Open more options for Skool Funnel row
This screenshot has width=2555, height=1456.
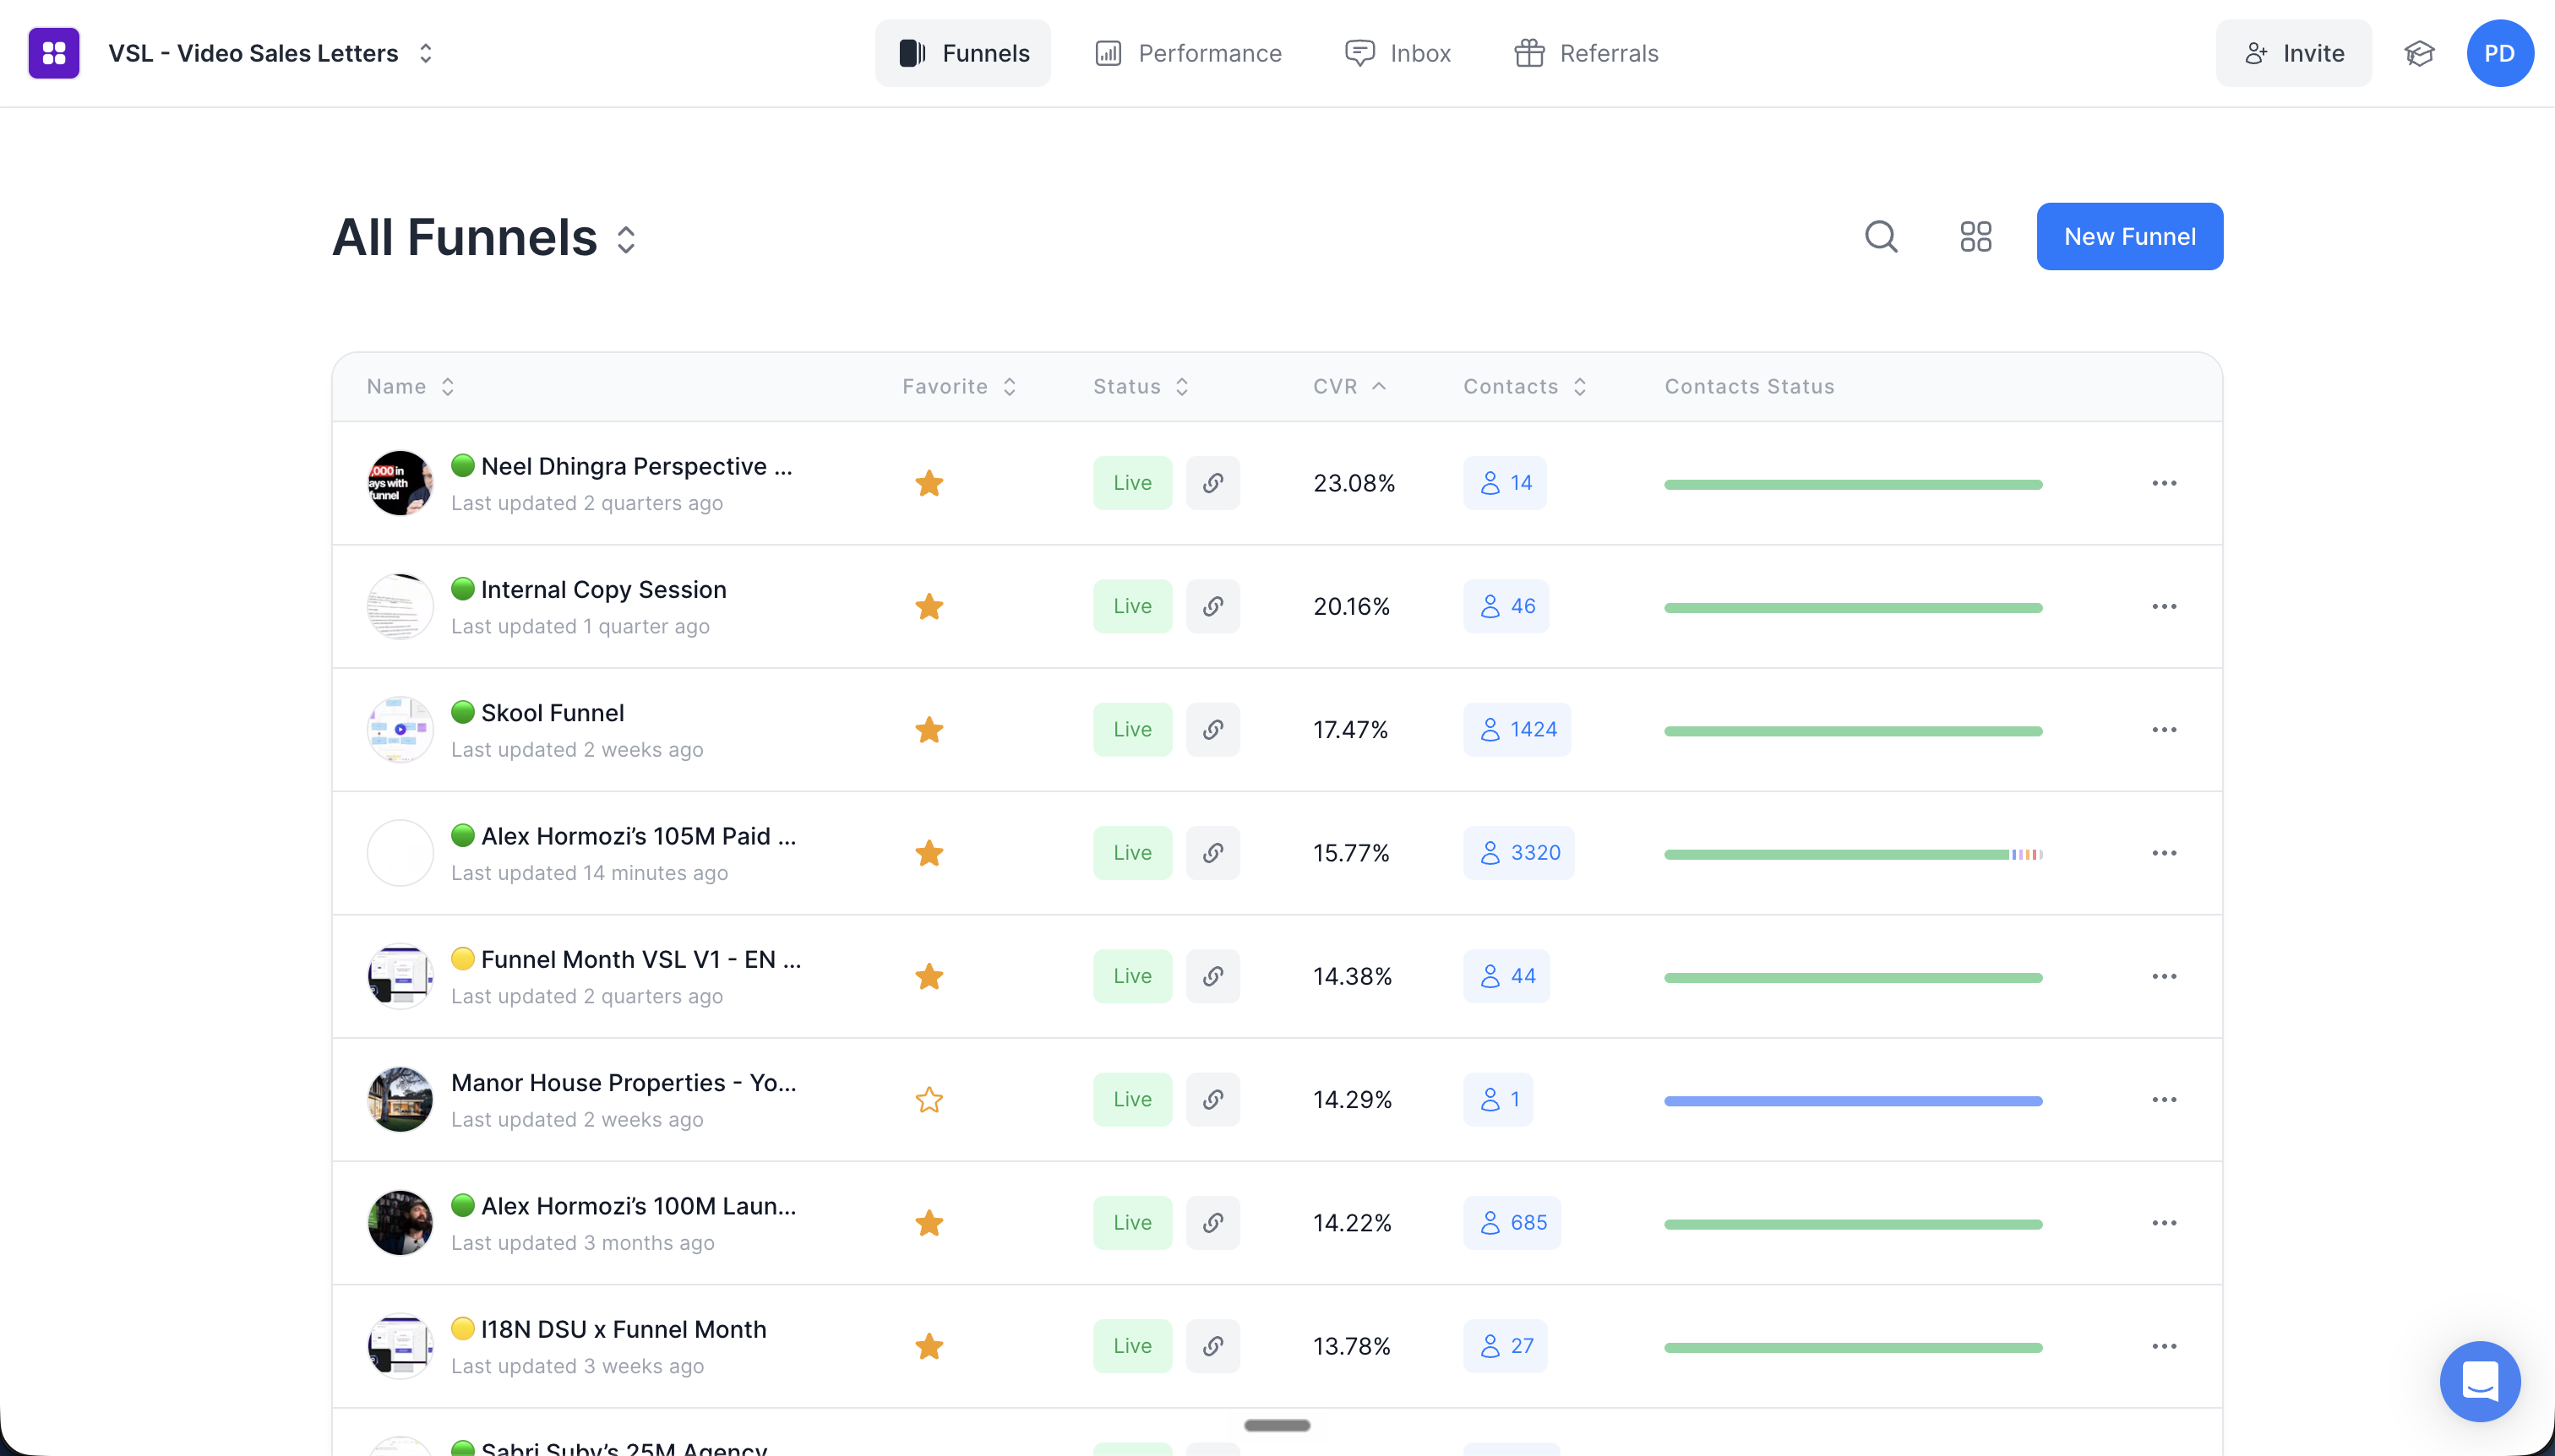[2164, 729]
